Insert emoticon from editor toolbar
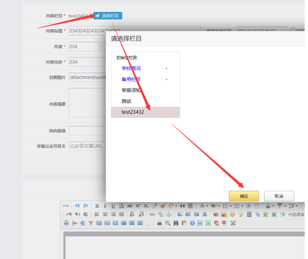 [x=232, y=214]
